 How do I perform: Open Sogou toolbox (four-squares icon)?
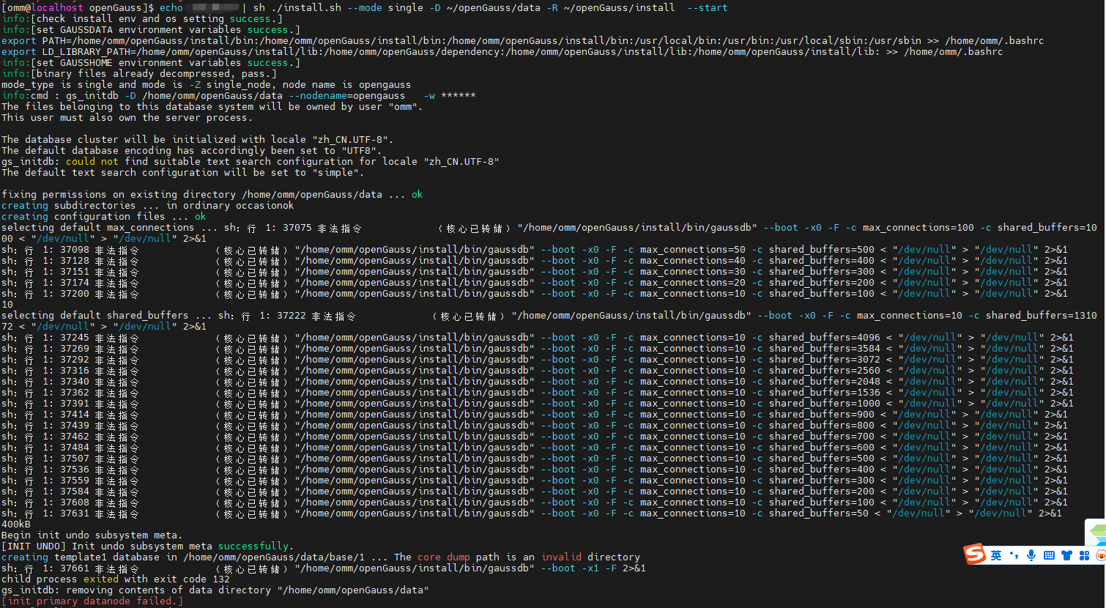pyautogui.click(x=1083, y=555)
